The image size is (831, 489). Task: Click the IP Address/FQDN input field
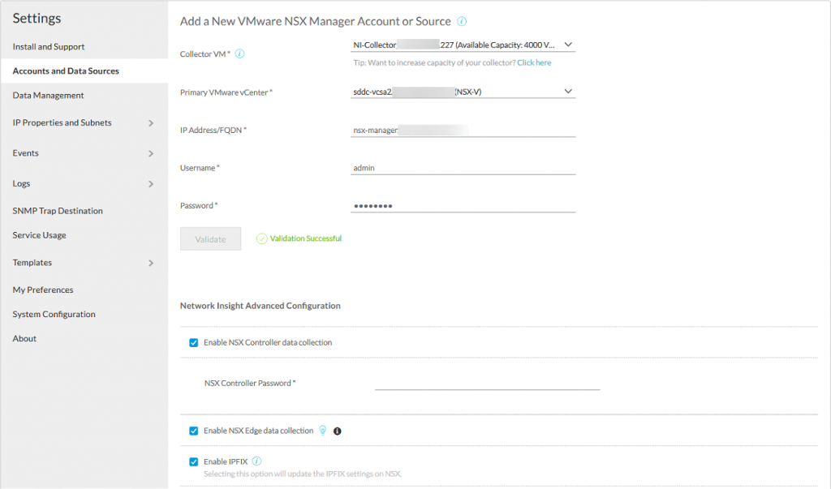463,131
